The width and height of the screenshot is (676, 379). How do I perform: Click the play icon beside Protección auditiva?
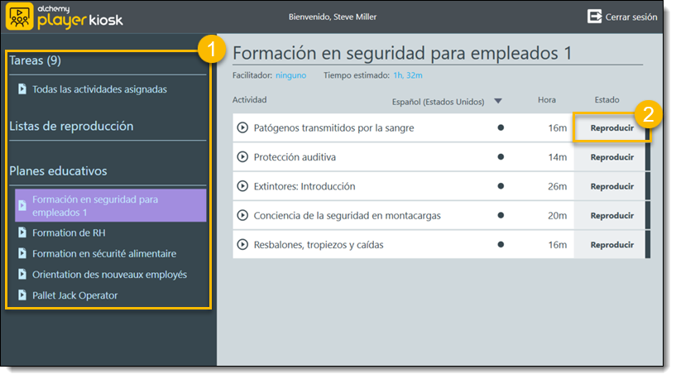click(242, 157)
